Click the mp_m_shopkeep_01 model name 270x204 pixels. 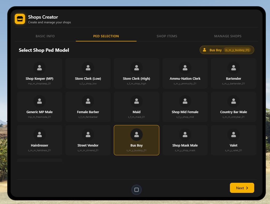[x=39, y=84]
